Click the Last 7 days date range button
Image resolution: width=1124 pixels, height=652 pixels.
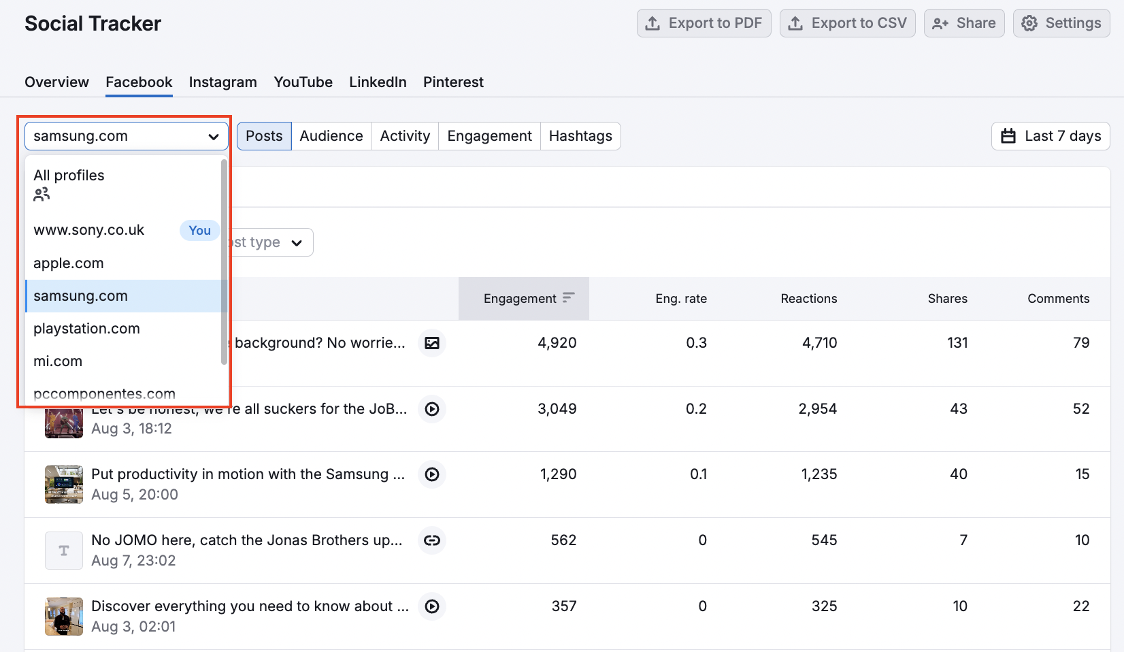1050,136
